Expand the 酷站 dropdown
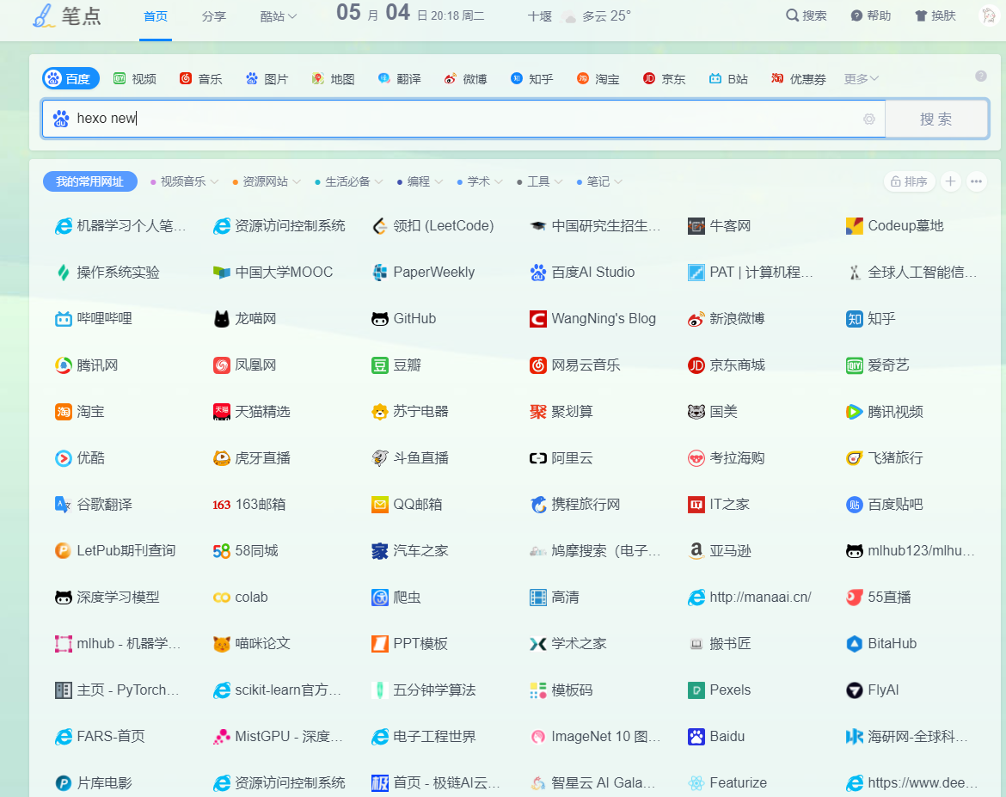Image resolution: width=1006 pixels, height=797 pixels. (x=279, y=16)
